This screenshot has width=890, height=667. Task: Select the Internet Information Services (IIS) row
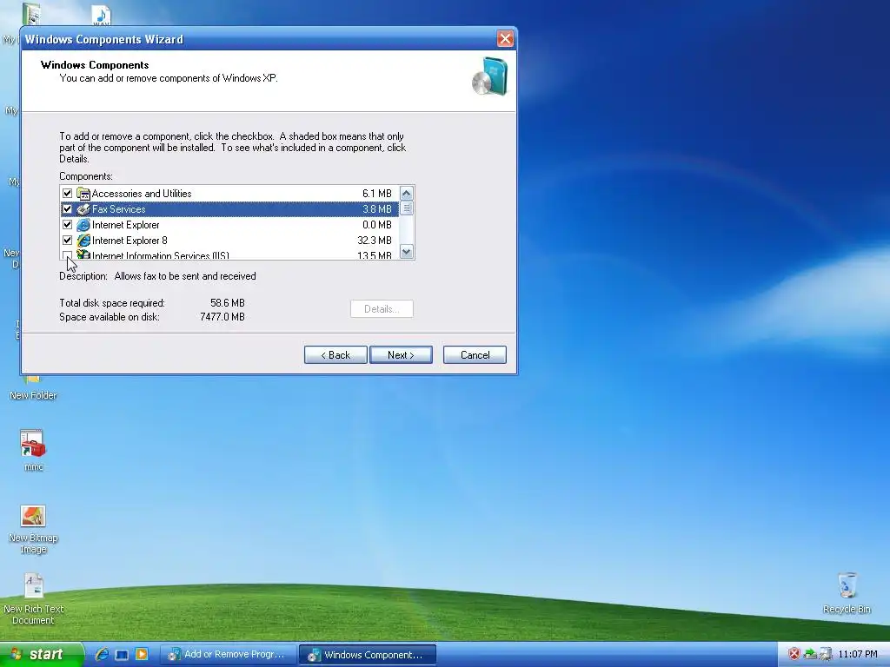coord(229,254)
